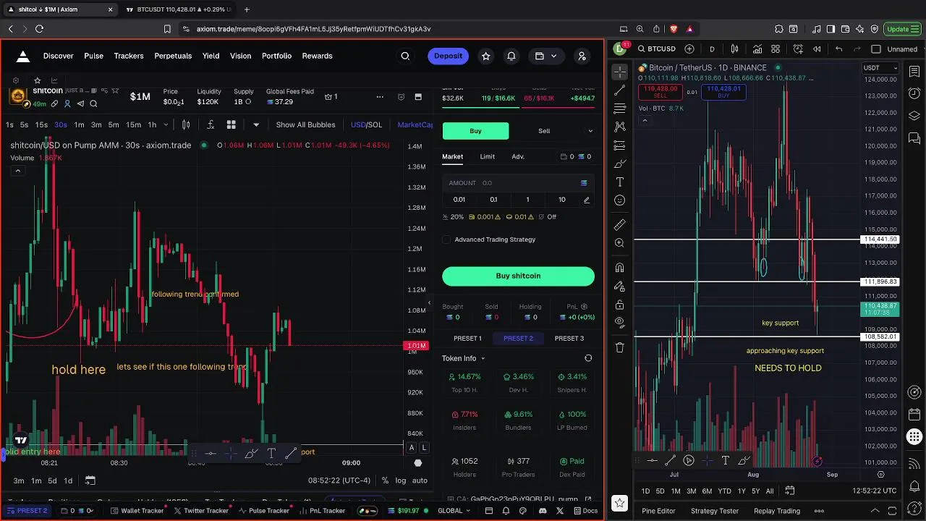Select PRESET 3
This screenshot has width=926, height=521.
tap(569, 338)
